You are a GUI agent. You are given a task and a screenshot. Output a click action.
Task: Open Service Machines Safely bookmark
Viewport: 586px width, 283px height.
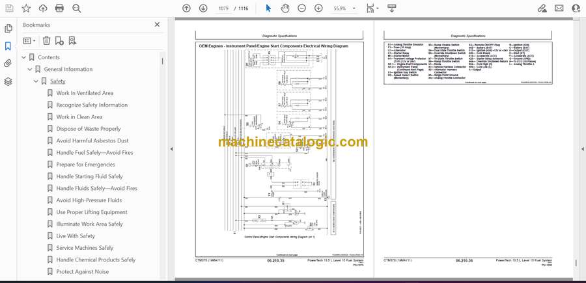(x=85, y=248)
